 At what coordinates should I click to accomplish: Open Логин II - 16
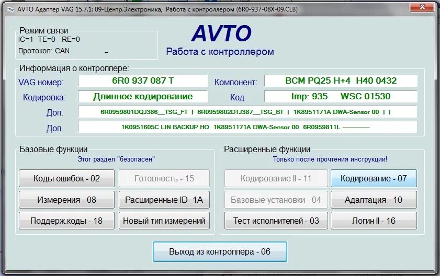(374, 221)
